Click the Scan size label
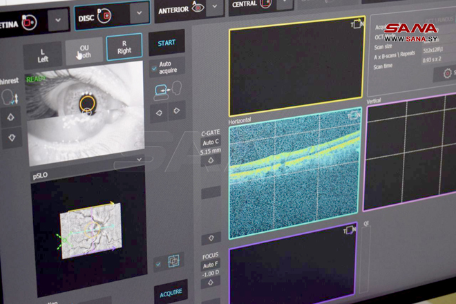This screenshot has height=304, width=456. [x=383, y=46]
